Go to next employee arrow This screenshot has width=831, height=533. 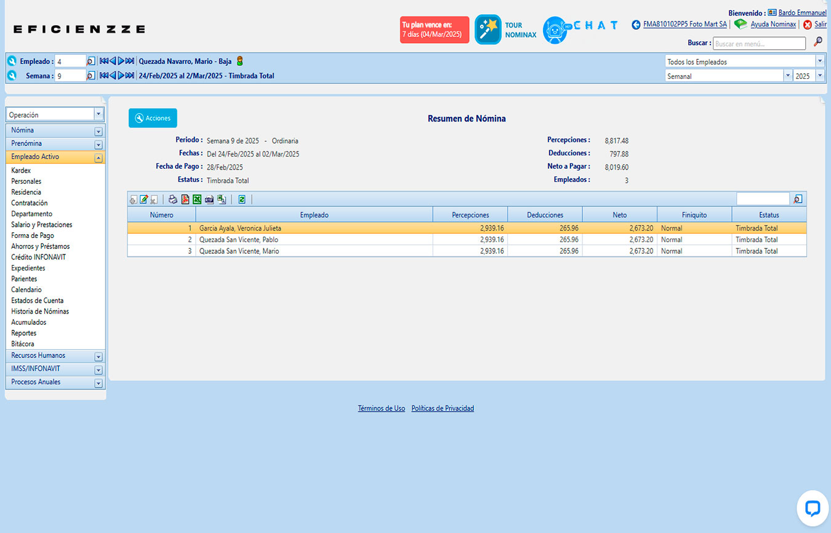121,61
